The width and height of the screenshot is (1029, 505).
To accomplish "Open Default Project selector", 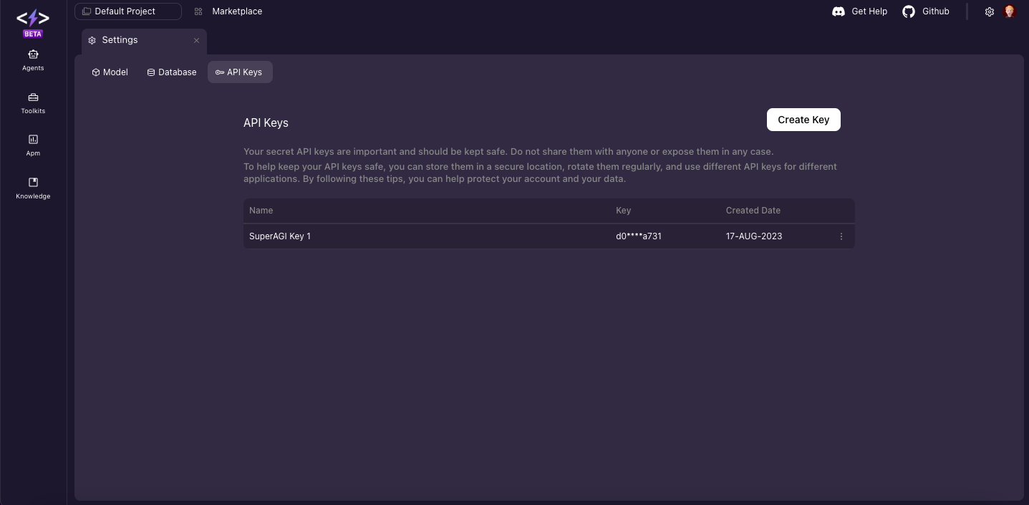I will [x=128, y=11].
